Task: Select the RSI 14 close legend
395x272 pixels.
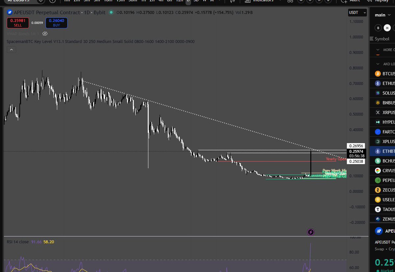Action: pyautogui.click(x=18, y=242)
